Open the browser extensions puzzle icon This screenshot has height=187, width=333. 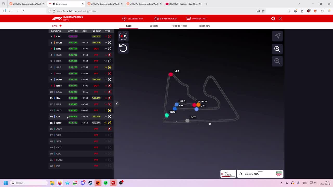point(302,11)
